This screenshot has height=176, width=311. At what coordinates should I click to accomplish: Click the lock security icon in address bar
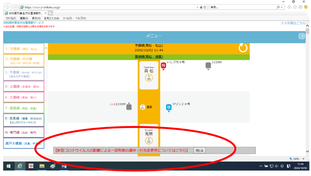(201, 7)
